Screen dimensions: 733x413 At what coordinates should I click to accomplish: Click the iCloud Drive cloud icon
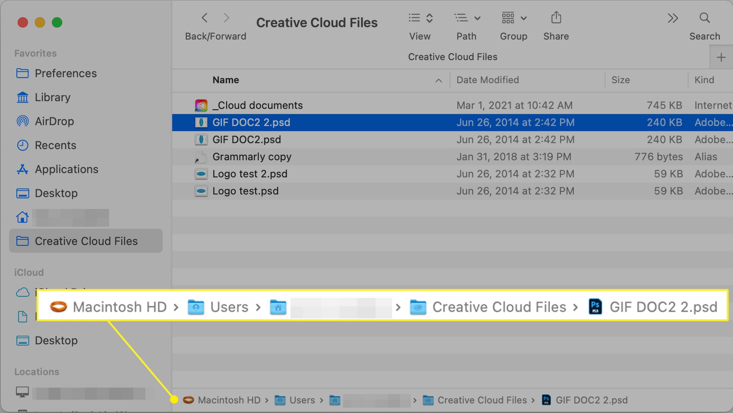click(x=22, y=293)
